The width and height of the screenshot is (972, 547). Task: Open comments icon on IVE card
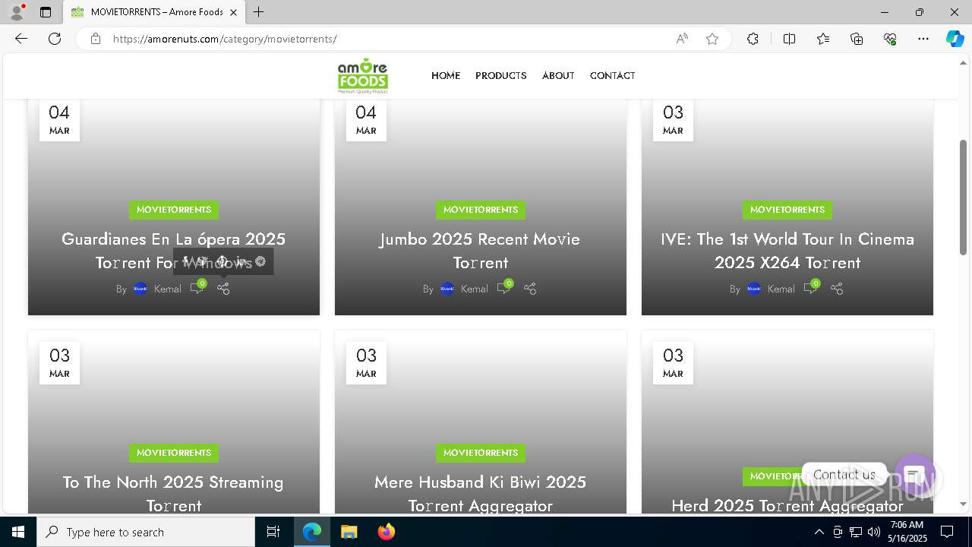[x=811, y=287]
